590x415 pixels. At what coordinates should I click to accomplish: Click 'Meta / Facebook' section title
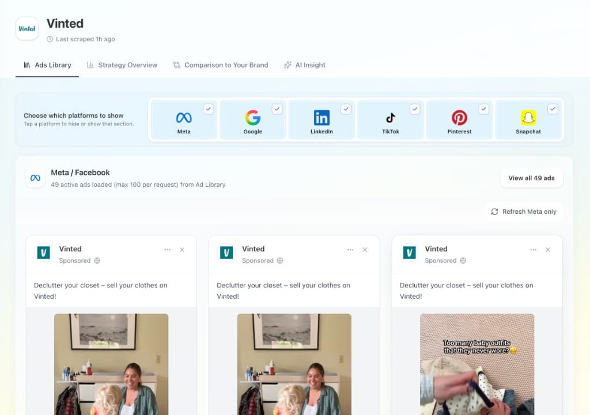pos(80,172)
